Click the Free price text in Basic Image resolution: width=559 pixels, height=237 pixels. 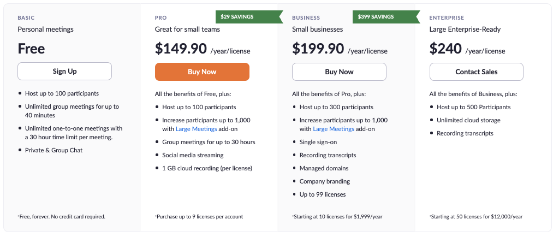[31, 49]
